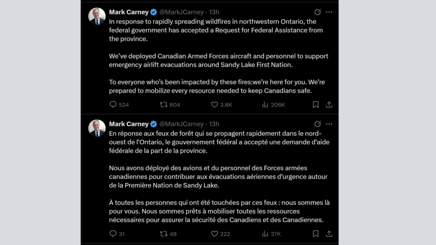The image size is (436, 245).
Task: Open more options menu on French tweet
Action: click(x=329, y=124)
